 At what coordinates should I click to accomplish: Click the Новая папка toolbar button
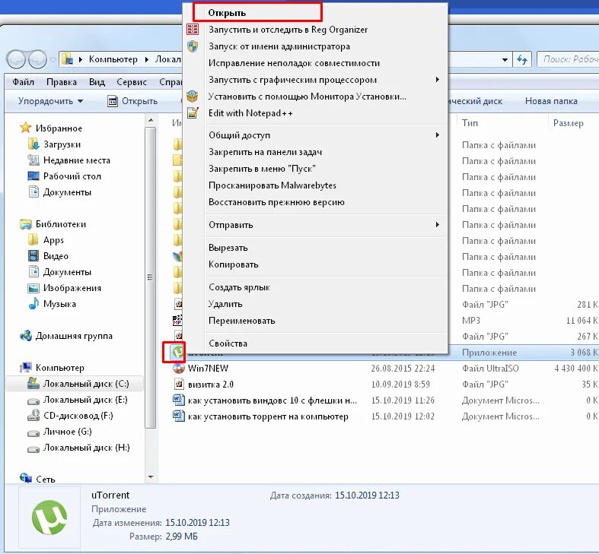pos(551,101)
